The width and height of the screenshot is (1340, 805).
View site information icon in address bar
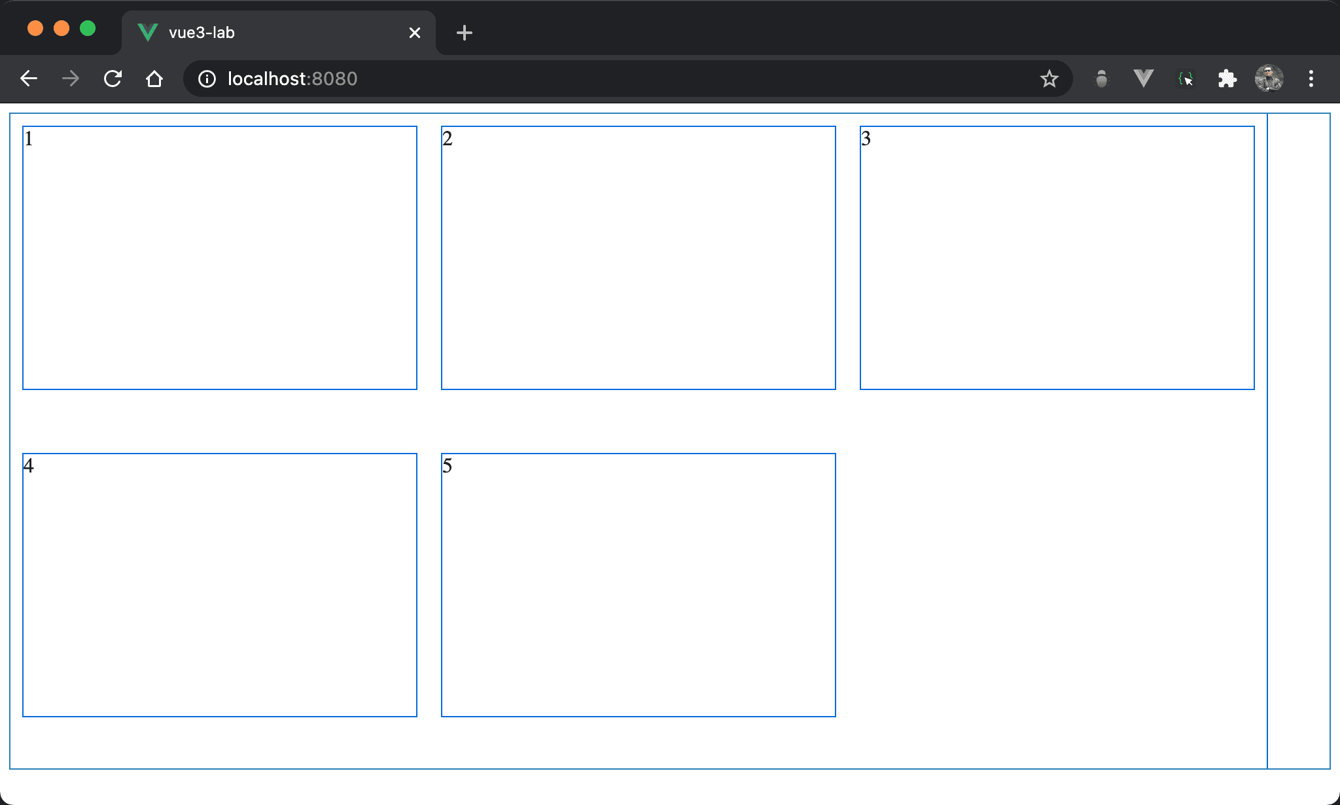click(207, 79)
